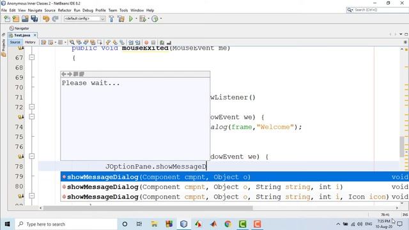Open Chrome from the taskbar

pyautogui.click(x=228, y=224)
